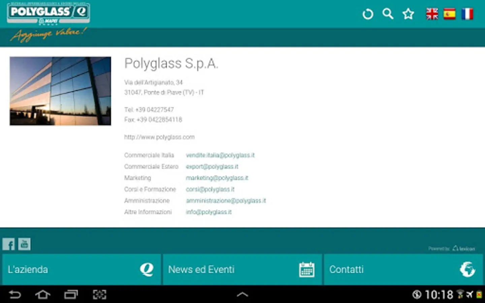
Task: Tap the Q icon on L'azienda
Action: tap(147, 269)
